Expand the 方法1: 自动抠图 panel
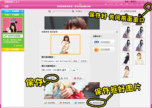152x108 pixels. pos(12,11)
